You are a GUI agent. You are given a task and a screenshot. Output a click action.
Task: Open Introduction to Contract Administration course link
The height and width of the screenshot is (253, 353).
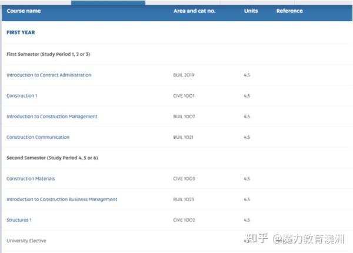coord(49,75)
